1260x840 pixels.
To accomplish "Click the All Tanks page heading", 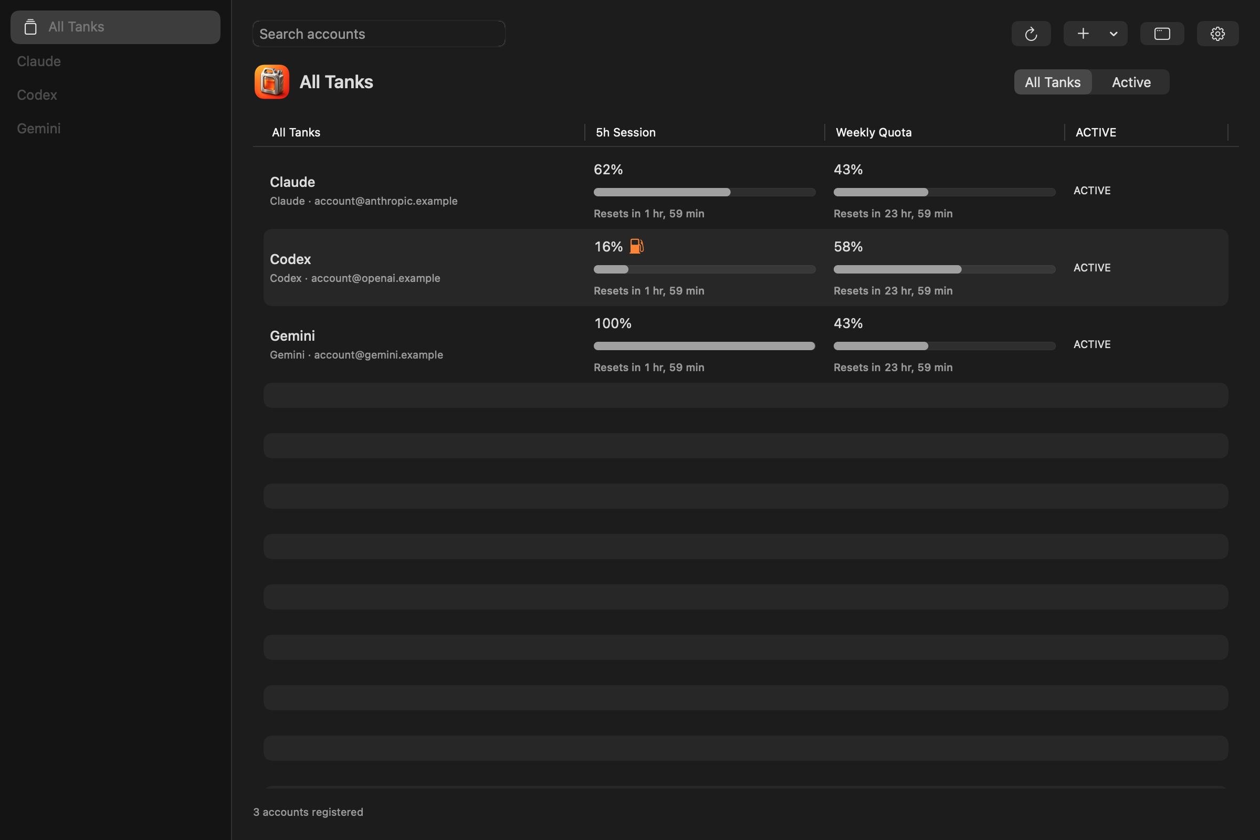I will point(336,82).
